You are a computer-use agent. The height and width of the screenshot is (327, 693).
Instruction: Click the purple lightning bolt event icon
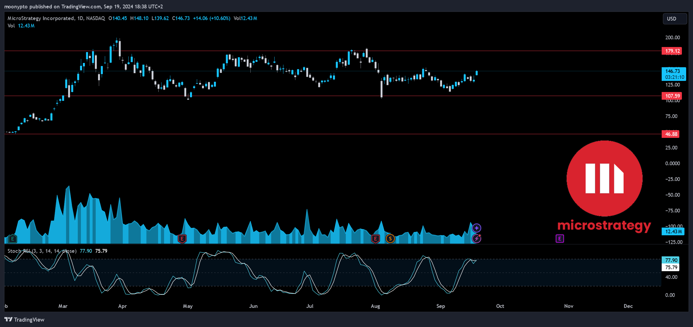477,239
